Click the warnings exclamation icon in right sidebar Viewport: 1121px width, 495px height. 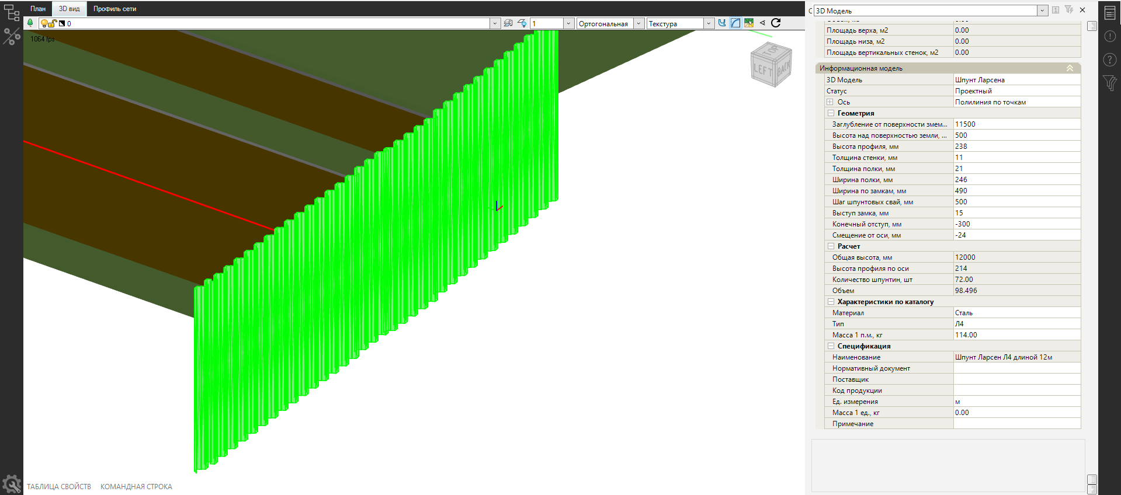coord(1109,36)
